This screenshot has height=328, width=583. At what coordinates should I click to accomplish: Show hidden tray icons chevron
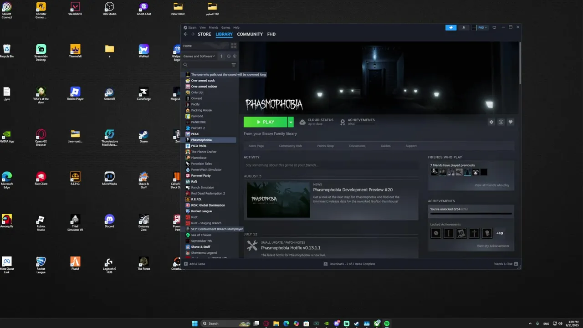pos(530,323)
